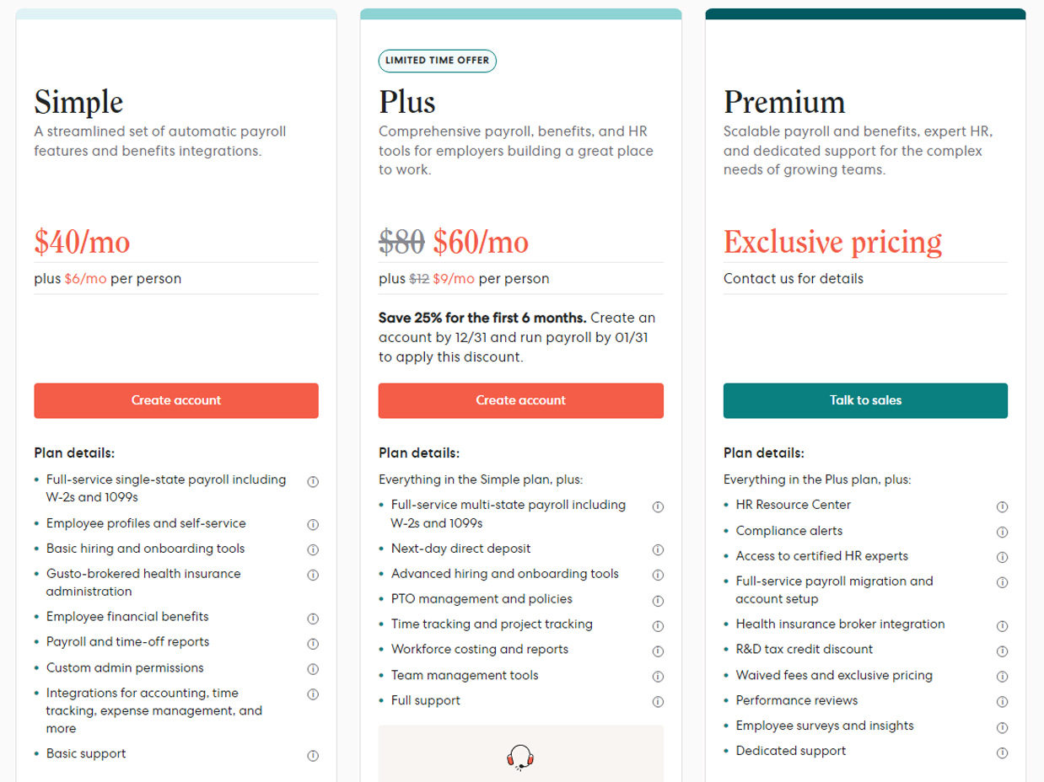Screen dimensions: 1044x782
Task: Open info icon next to Custom admin permissions
Action: pyautogui.click(x=312, y=669)
